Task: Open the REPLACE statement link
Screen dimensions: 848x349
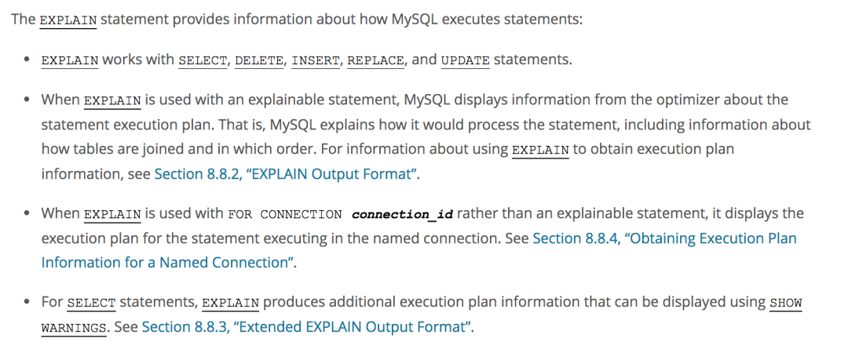Action: coord(376,60)
